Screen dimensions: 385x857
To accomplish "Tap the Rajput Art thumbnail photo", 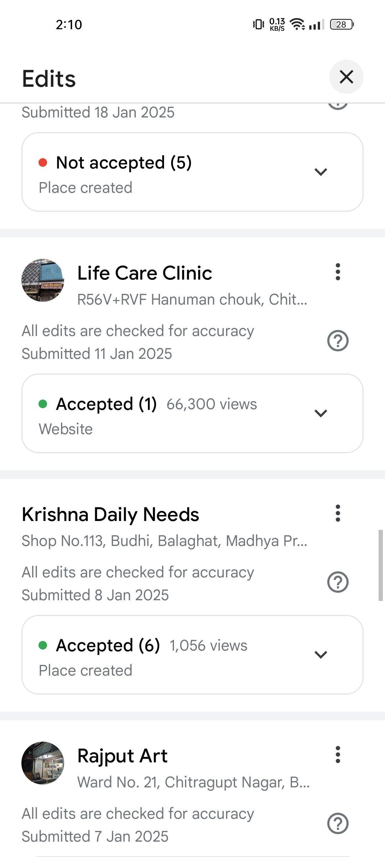I will (x=43, y=763).
